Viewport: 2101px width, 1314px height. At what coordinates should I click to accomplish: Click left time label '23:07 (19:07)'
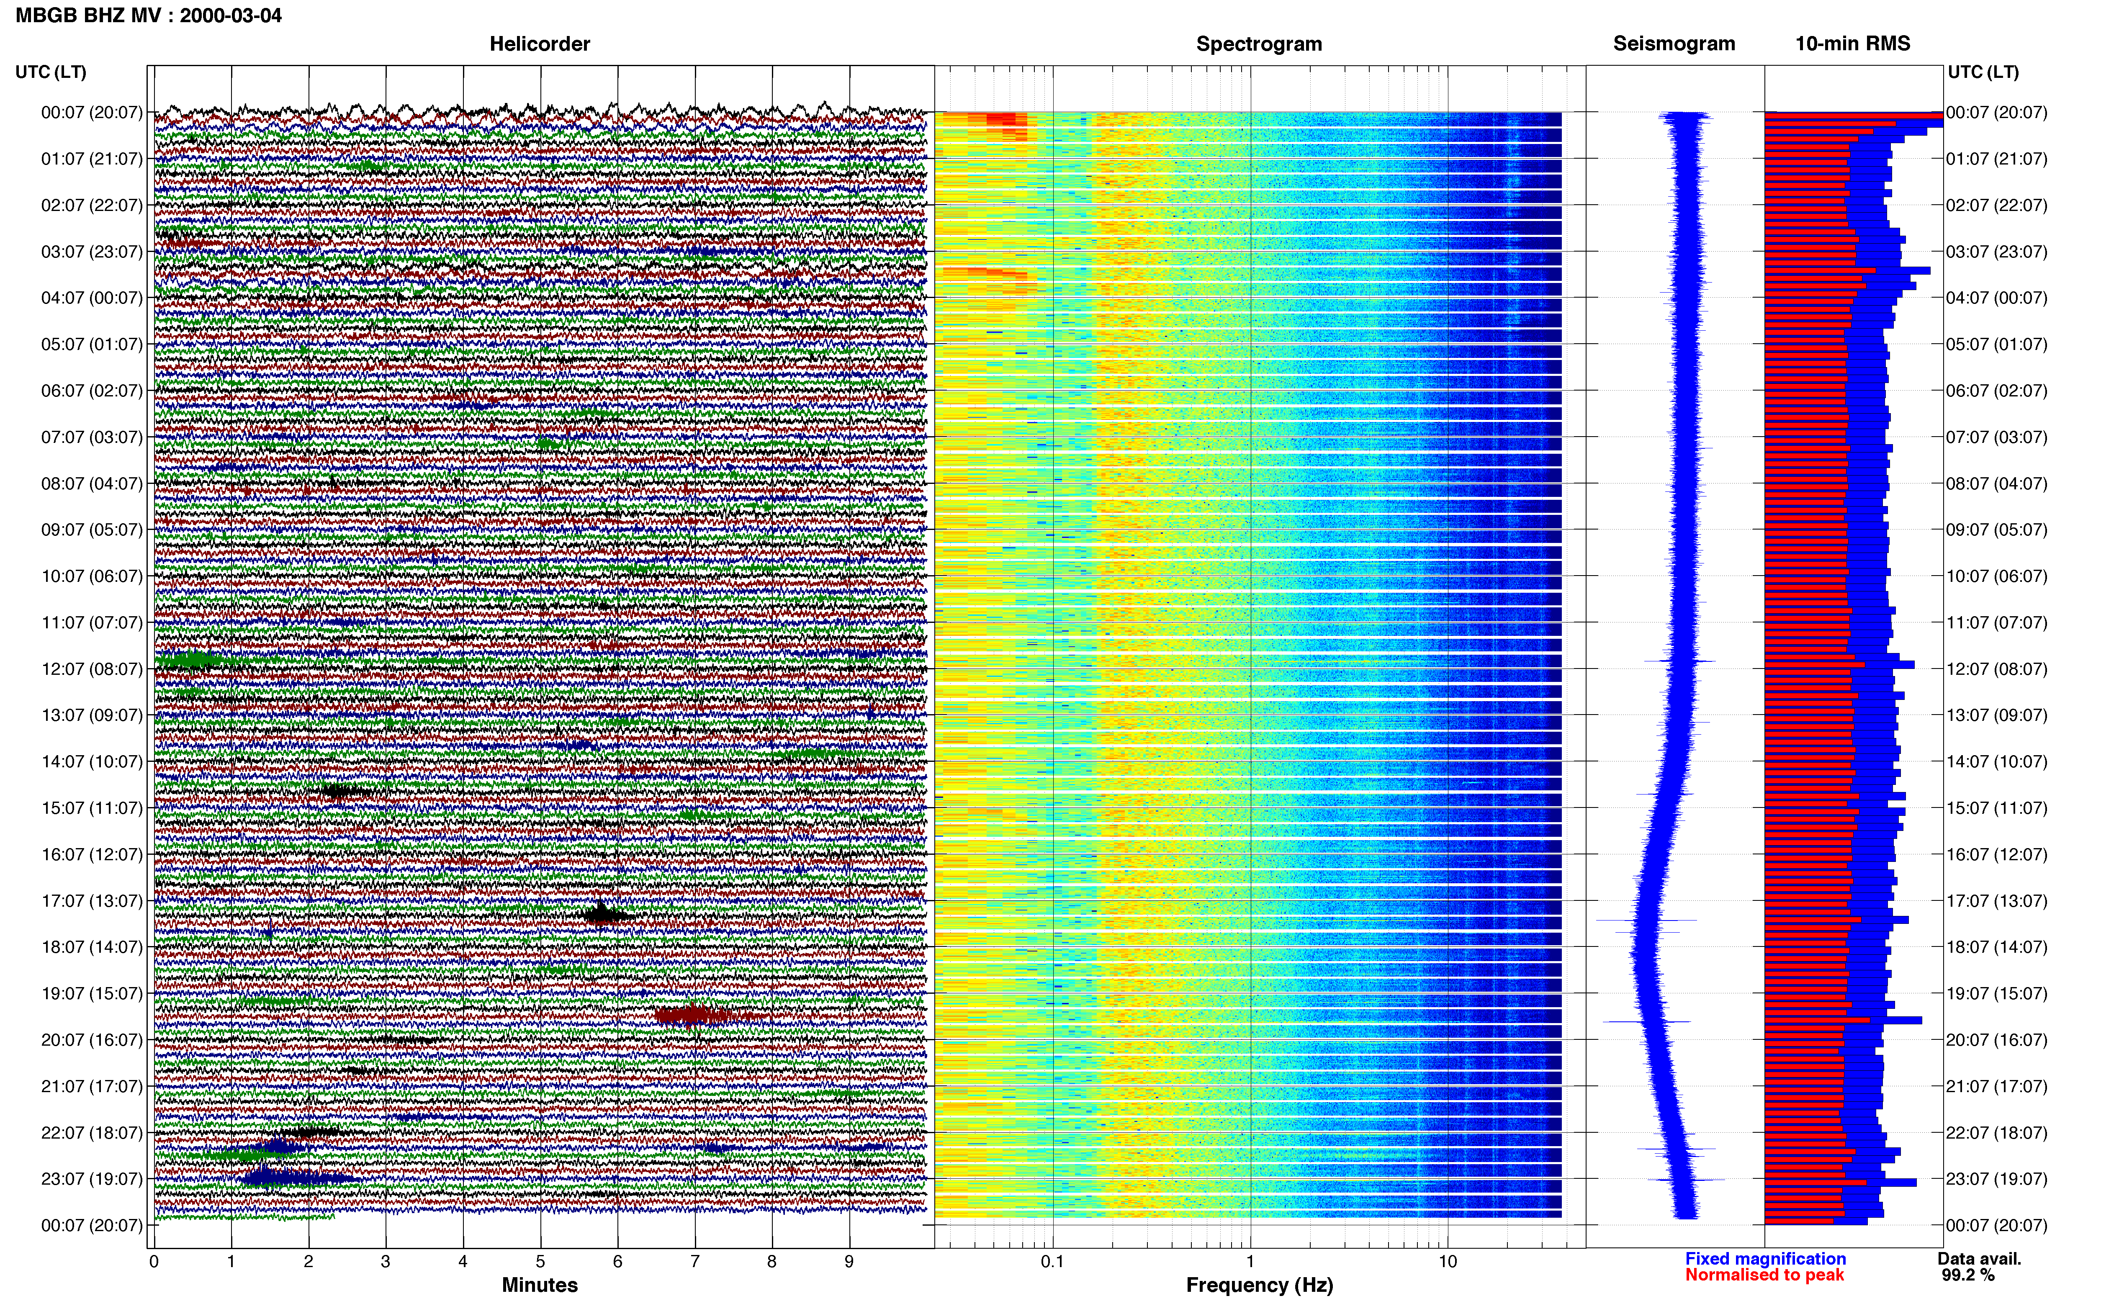coord(91,1178)
